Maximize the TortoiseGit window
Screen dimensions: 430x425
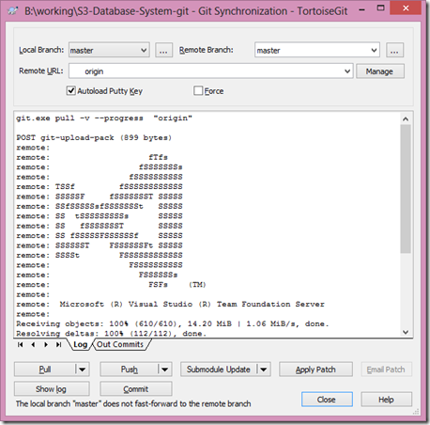pos(380,8)
